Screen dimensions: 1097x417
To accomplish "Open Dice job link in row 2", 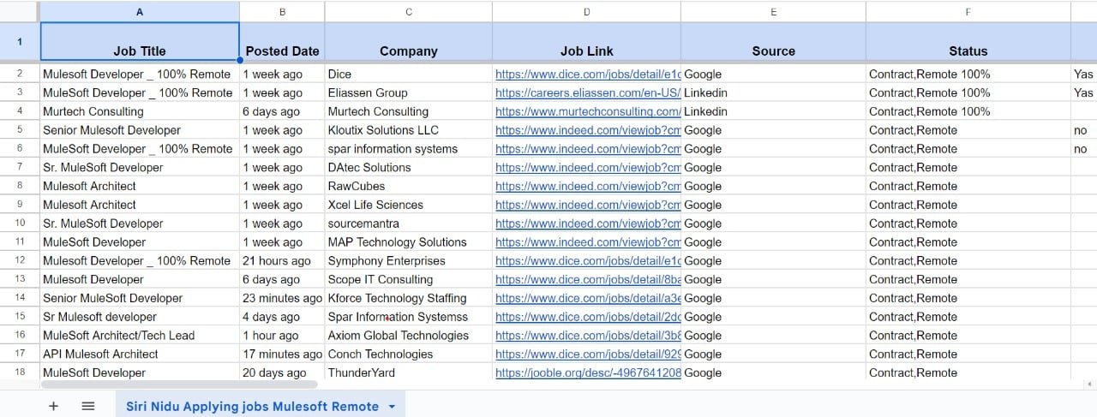I will tap(588, 74).
